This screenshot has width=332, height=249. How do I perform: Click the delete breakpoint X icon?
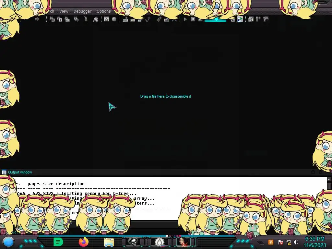[266, 19]
